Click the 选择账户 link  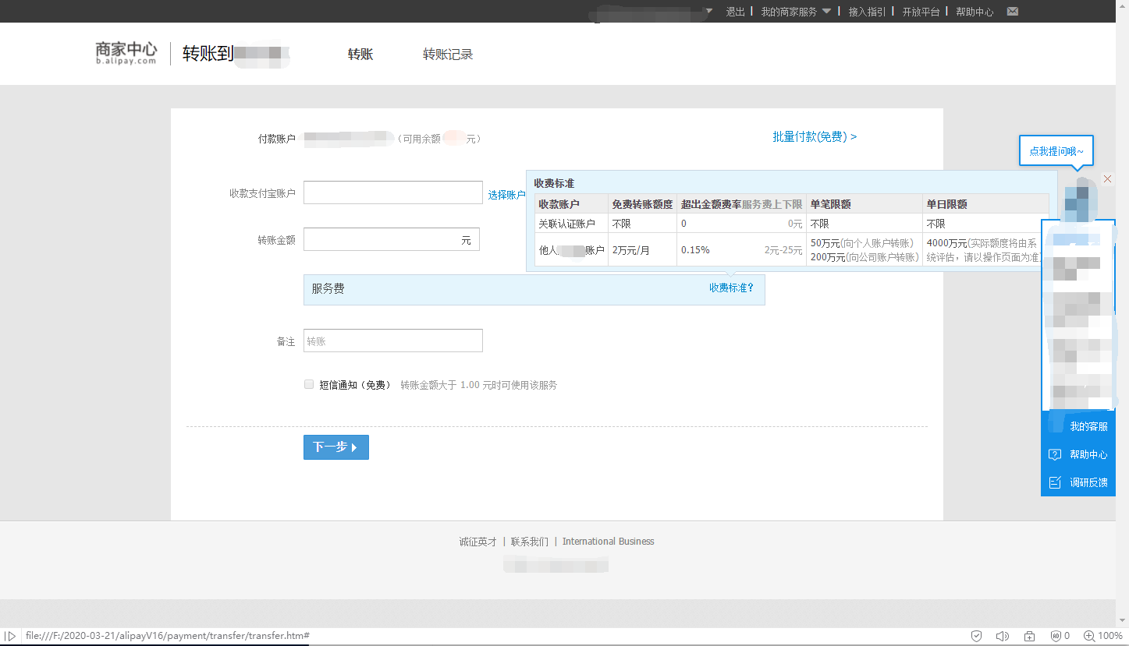(506, 195)
